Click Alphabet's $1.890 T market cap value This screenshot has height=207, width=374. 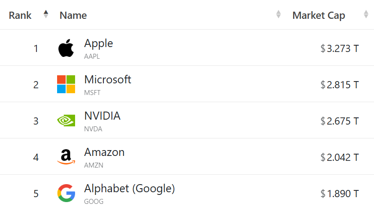[x=339, y=194]
